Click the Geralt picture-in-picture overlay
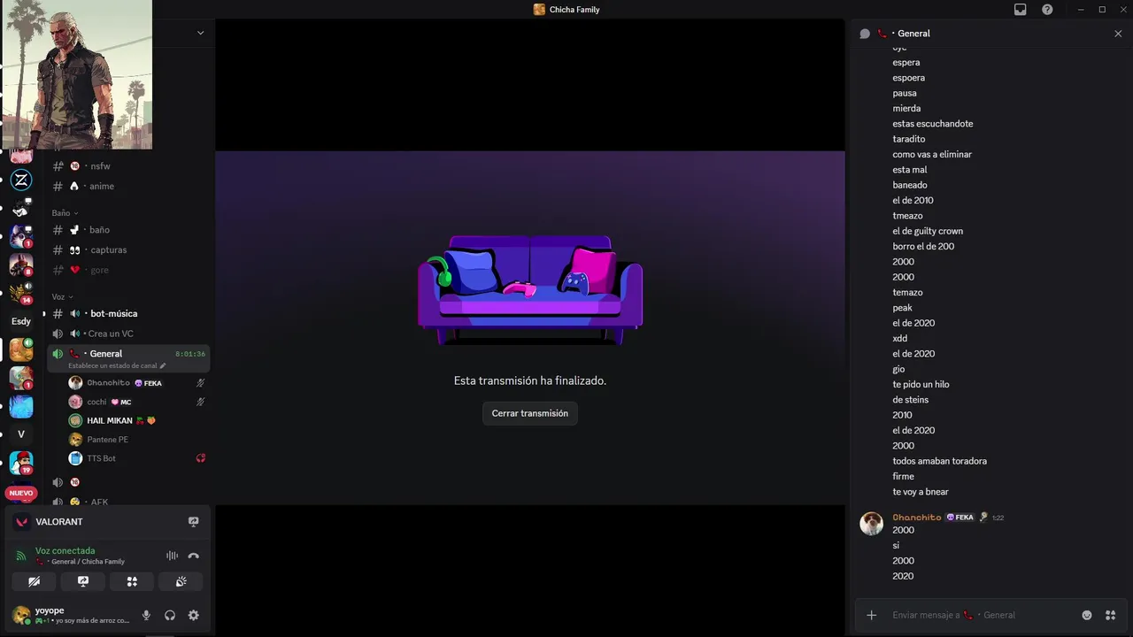 (76, 74)
